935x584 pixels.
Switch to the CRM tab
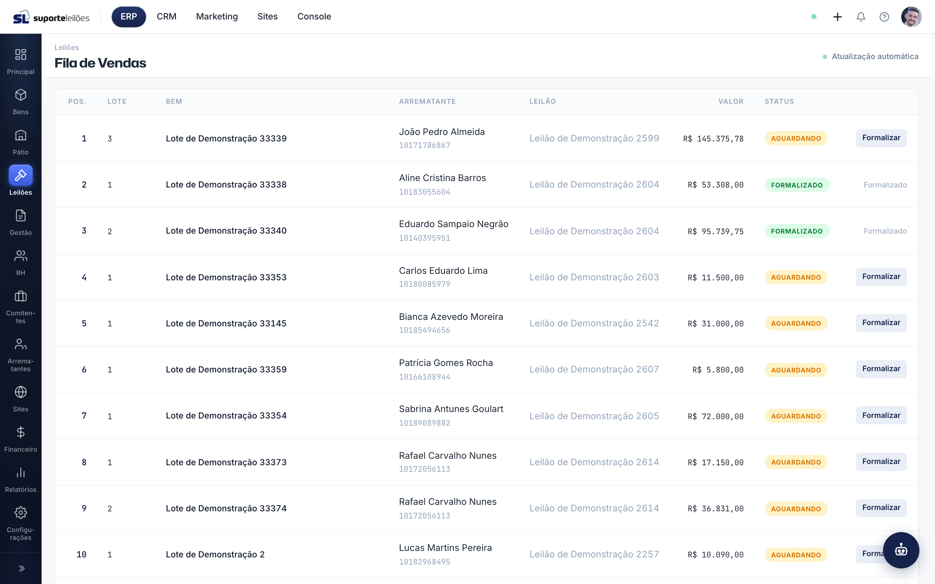click(167, 17)
